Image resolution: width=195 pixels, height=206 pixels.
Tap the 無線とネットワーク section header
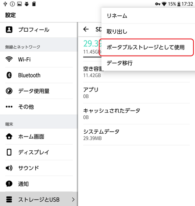[x=23, y=47]
